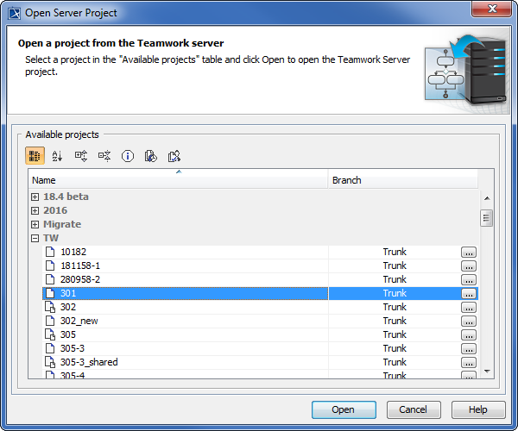Click the Open button
Screen dimensions: 518x431
click(344, 410)
